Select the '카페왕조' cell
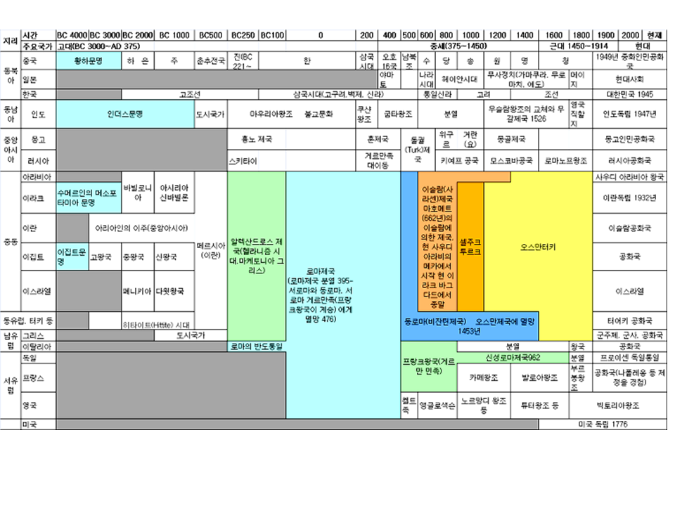675x506 pixels. 484,377
